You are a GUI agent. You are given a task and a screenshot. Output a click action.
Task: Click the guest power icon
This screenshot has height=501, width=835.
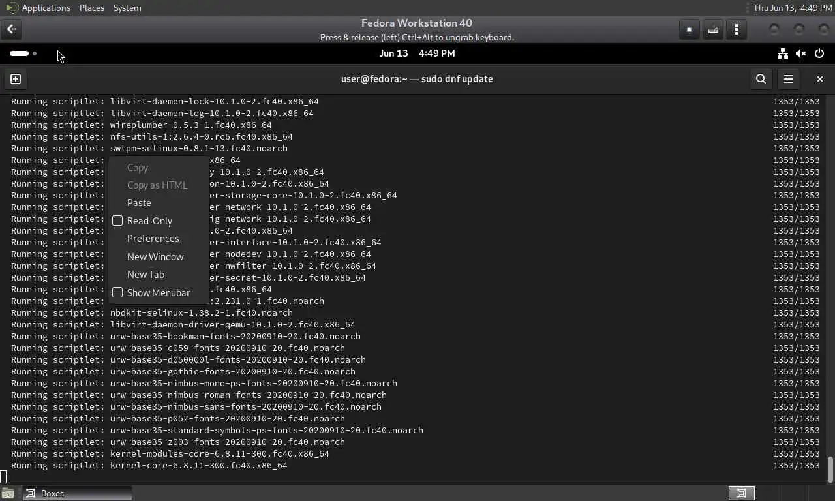[x=819, y=53]
